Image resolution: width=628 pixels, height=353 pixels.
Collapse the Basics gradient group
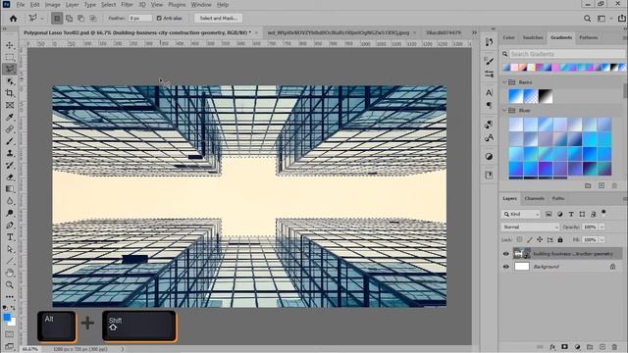[504, 82]
